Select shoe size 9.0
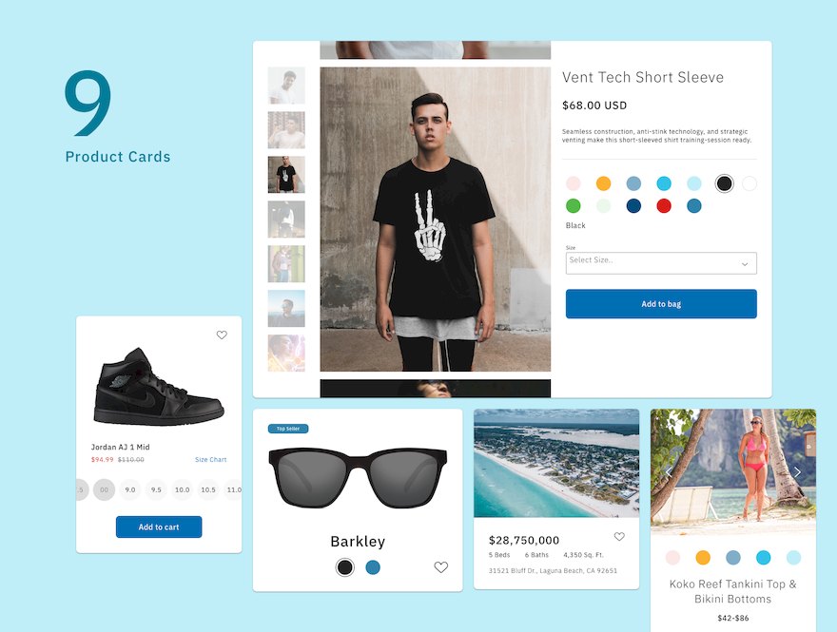Screen dimensions: 837x632 130,489
